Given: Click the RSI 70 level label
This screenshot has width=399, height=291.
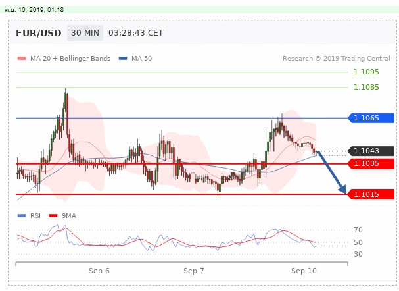Looking at the screenshot, I should 358,230.
